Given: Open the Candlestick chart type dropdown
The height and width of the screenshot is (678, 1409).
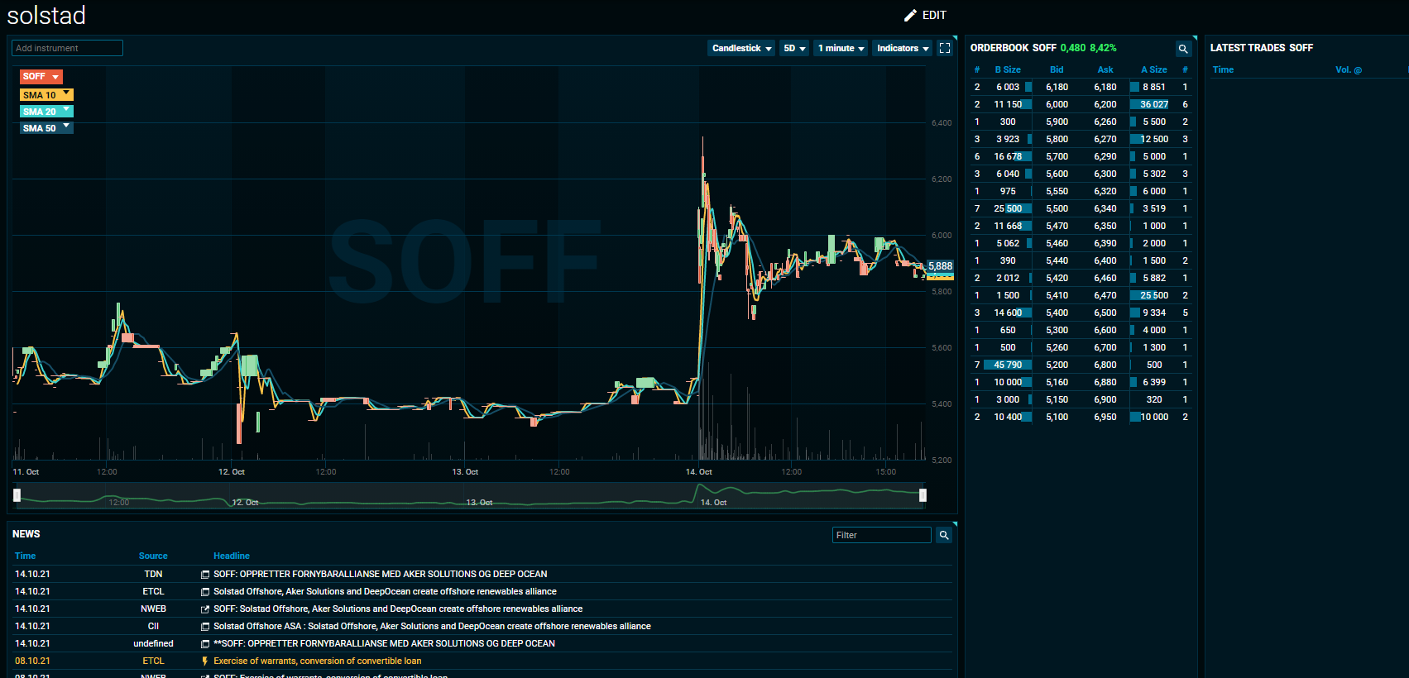Looking at the screenshot, I should point(741,48).
